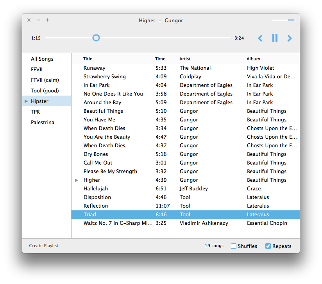Open the All Songs playlist
The width and height of the screenshot is (322, 284).
tap(47, 59)
